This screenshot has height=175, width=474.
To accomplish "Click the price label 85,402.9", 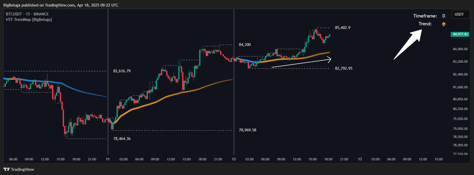I will click(343, 28).
